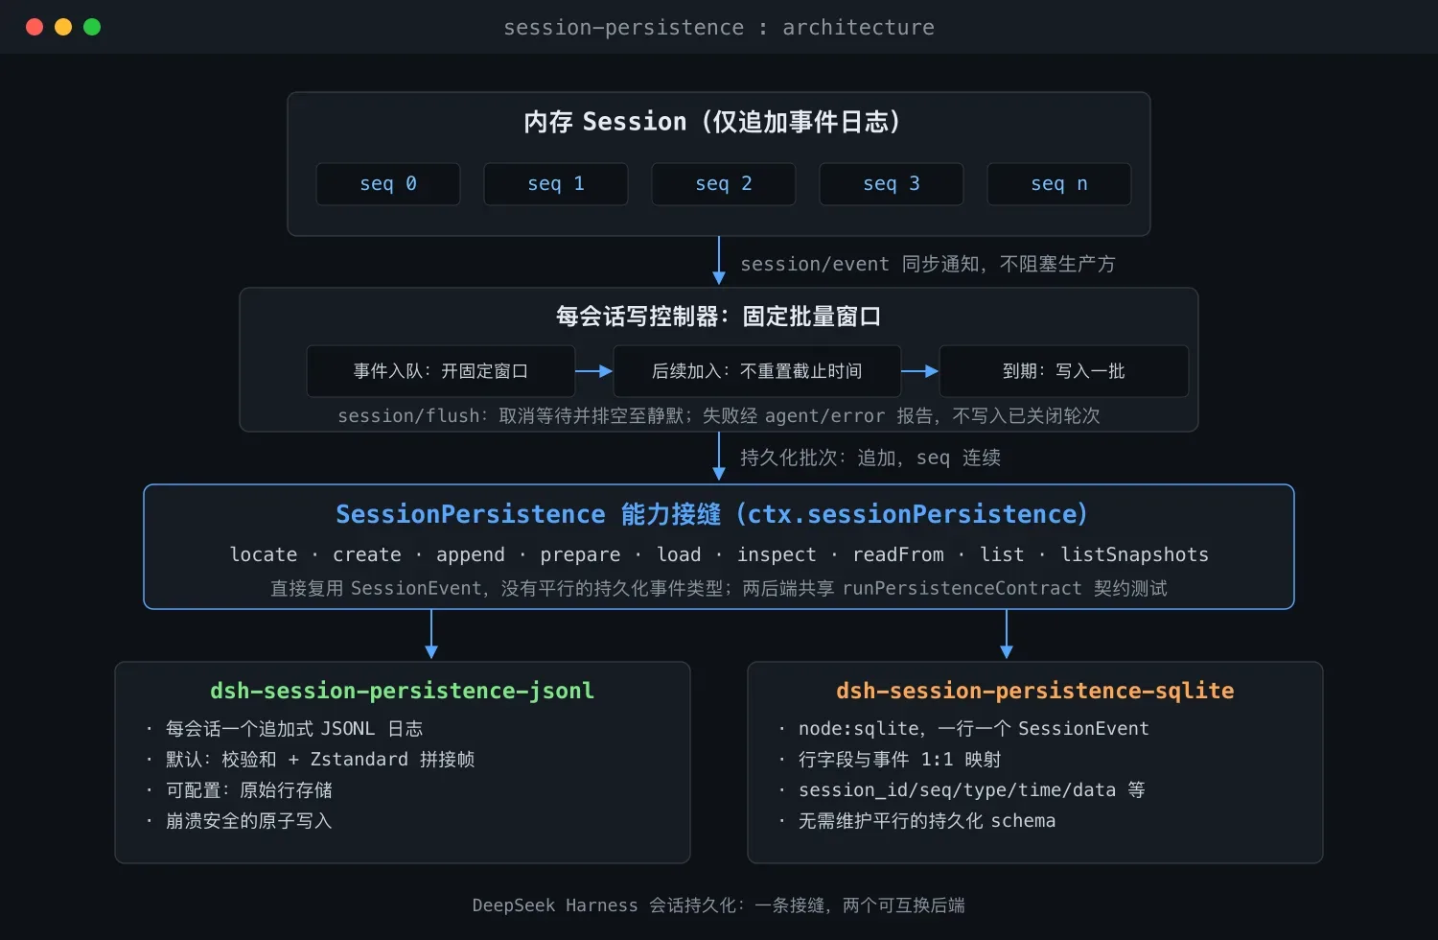Screen dimensions: 1438x940
Task: Click the session-persistence : architecture window title
Action: point(719,27)
